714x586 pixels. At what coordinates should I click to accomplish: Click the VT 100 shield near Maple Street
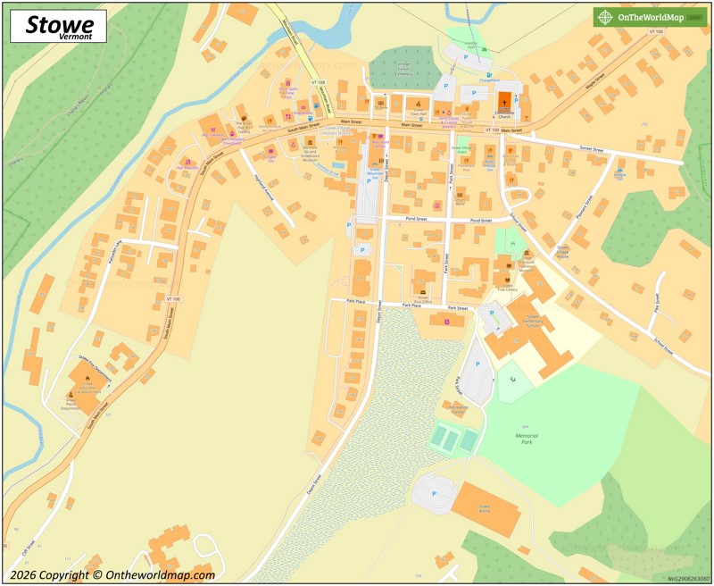pyautogui.click(x=656, y=31)
